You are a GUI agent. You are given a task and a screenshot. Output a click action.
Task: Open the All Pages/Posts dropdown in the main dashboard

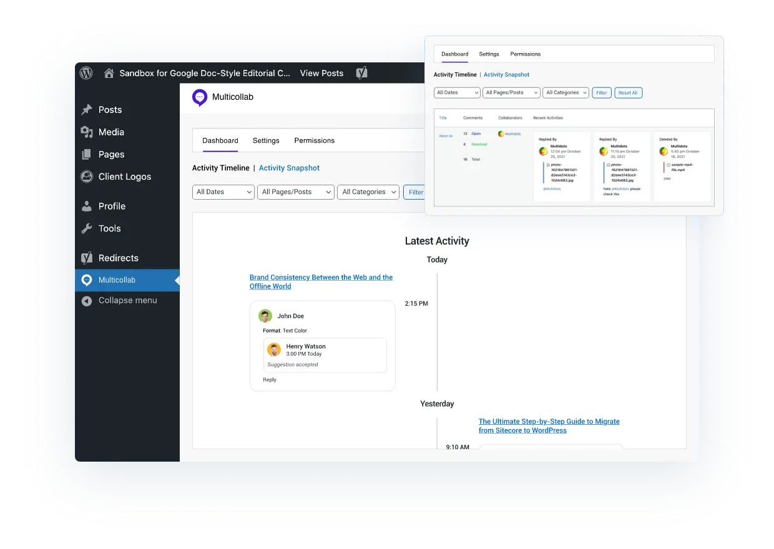coord(296,192)
